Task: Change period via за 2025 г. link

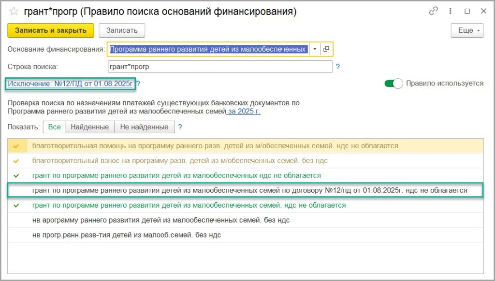Action: click(244, 111)
